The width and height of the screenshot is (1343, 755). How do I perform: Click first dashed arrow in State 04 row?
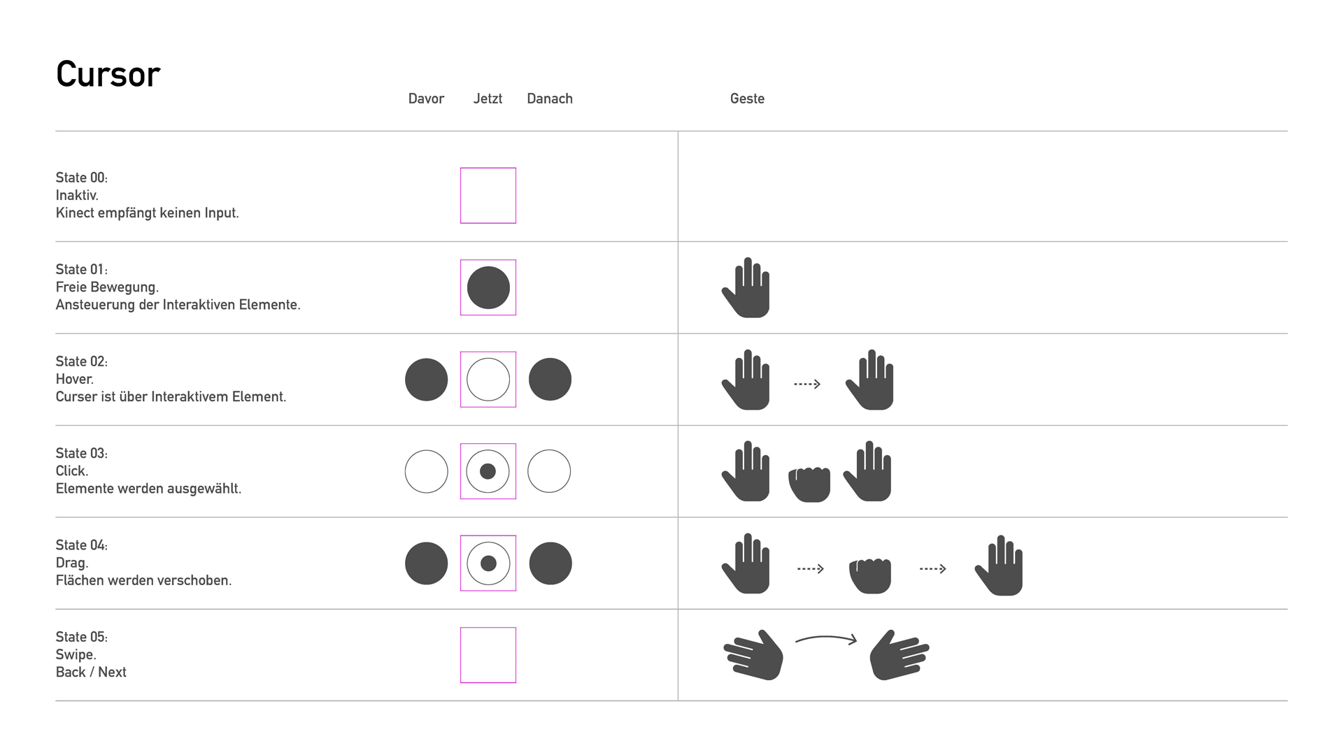(x=811, y=569)
